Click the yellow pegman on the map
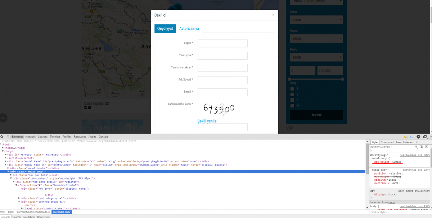 coord(91,11)
